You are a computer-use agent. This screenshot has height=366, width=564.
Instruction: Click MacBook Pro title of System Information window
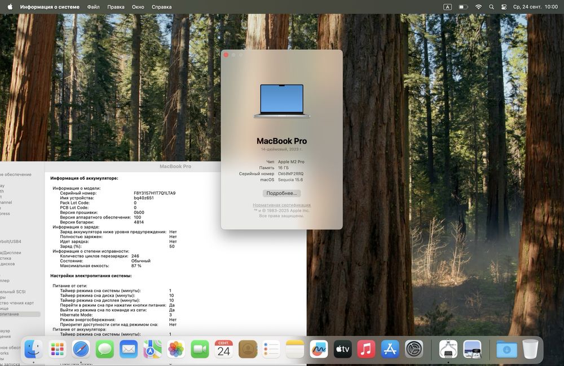click(x=175, y=166)
